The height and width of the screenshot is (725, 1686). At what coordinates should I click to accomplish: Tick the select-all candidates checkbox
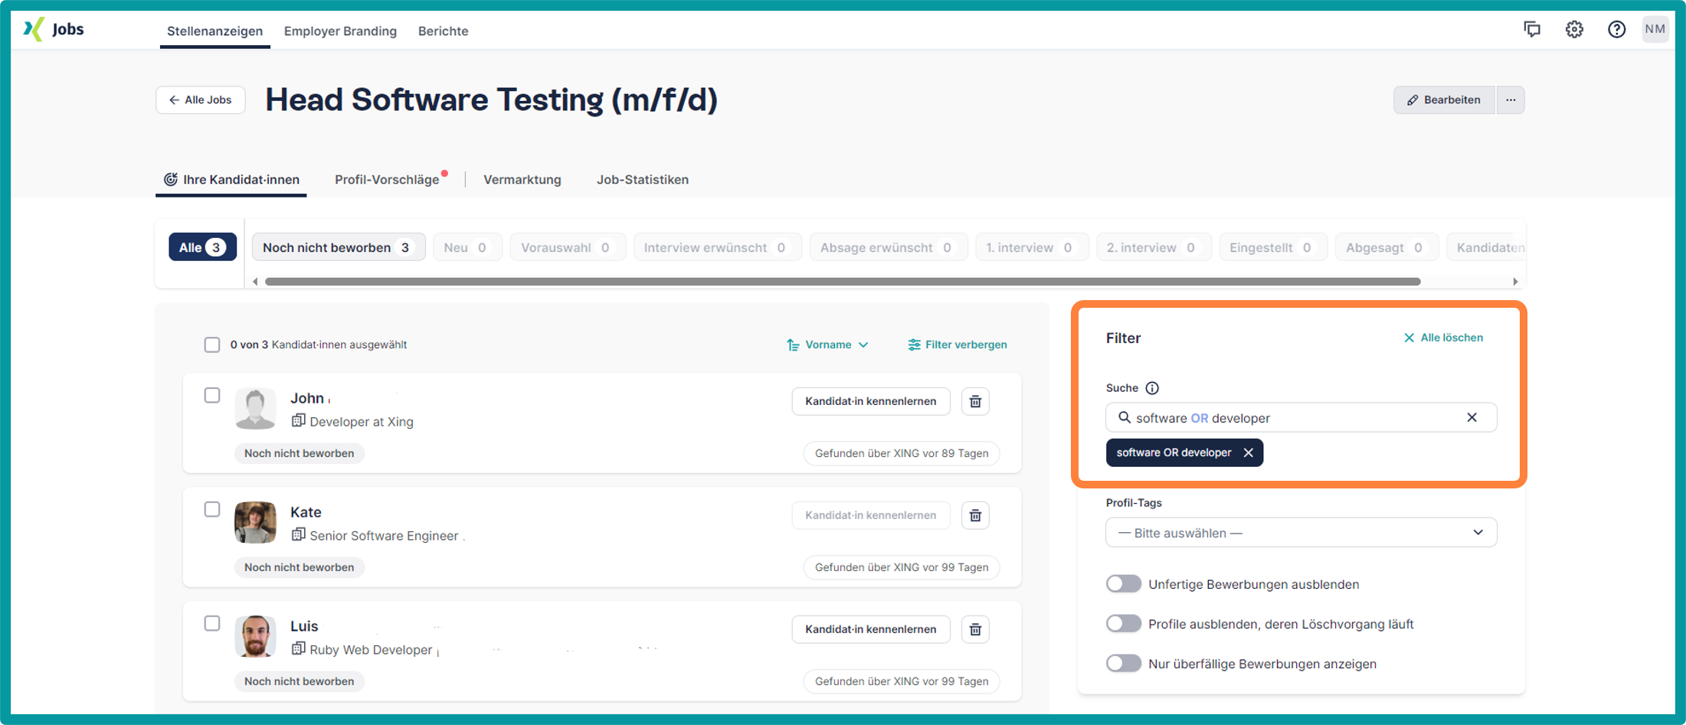(212, 345)
